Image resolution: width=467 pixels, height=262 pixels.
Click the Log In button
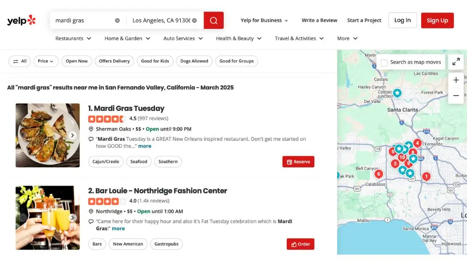click(x=403, y=20)
